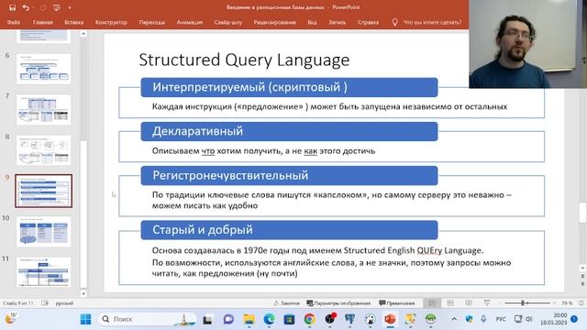Click the 'Что вы хотите сделать?' search field

pyautogui.click(x=432, y=22)
